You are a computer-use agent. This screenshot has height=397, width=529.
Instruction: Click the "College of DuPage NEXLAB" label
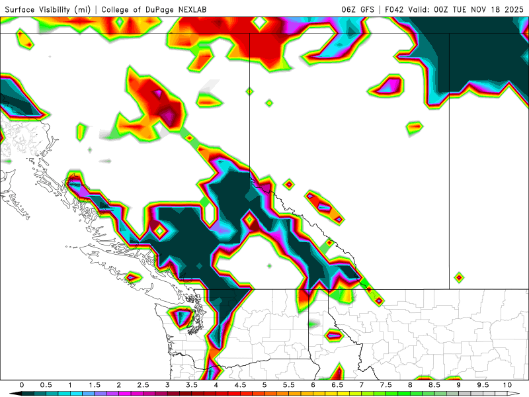[154, 9]
